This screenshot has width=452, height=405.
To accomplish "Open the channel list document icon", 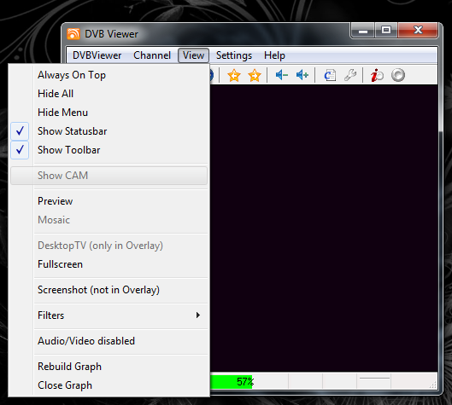I will click(330, 75).
